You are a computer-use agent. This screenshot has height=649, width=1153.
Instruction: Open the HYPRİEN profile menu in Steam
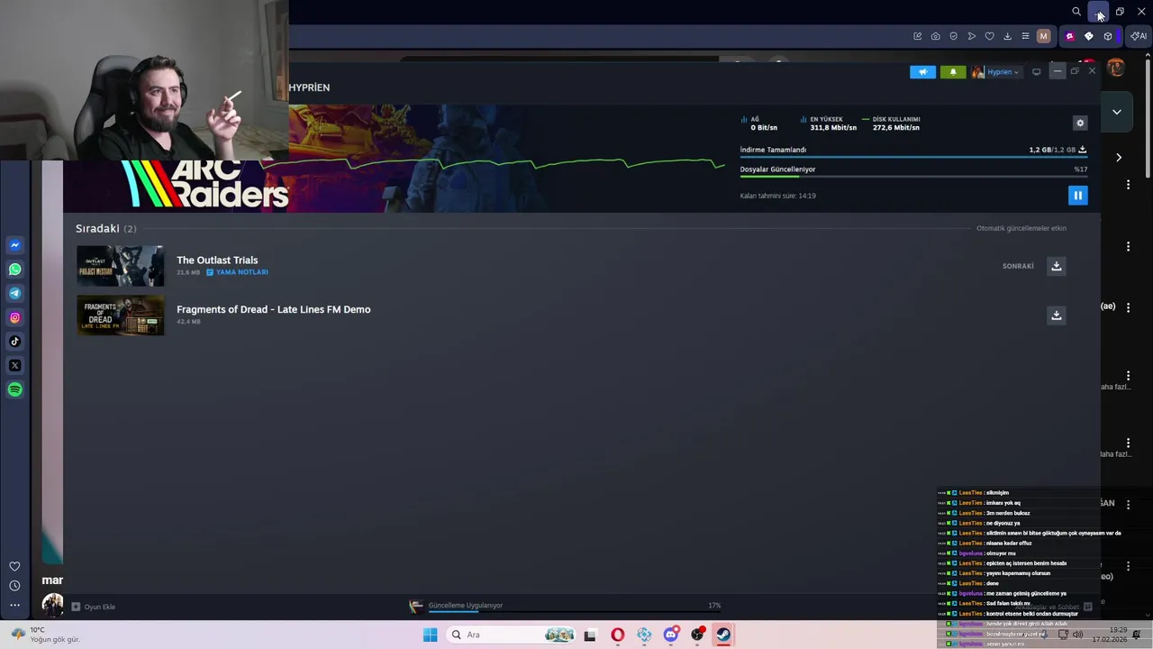point(309,87)
